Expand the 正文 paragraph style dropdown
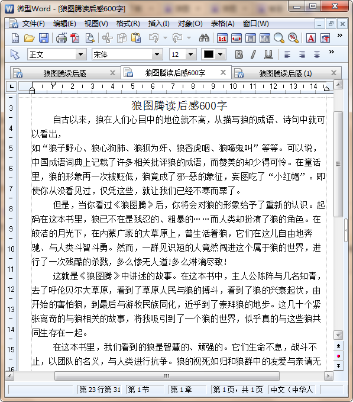 [80, 54]
